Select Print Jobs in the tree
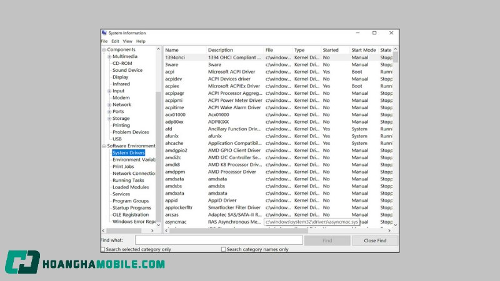 [123, 167]
